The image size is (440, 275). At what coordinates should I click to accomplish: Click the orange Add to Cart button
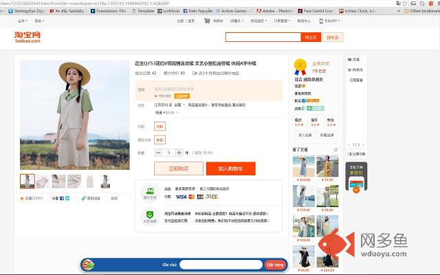point(231,168)
